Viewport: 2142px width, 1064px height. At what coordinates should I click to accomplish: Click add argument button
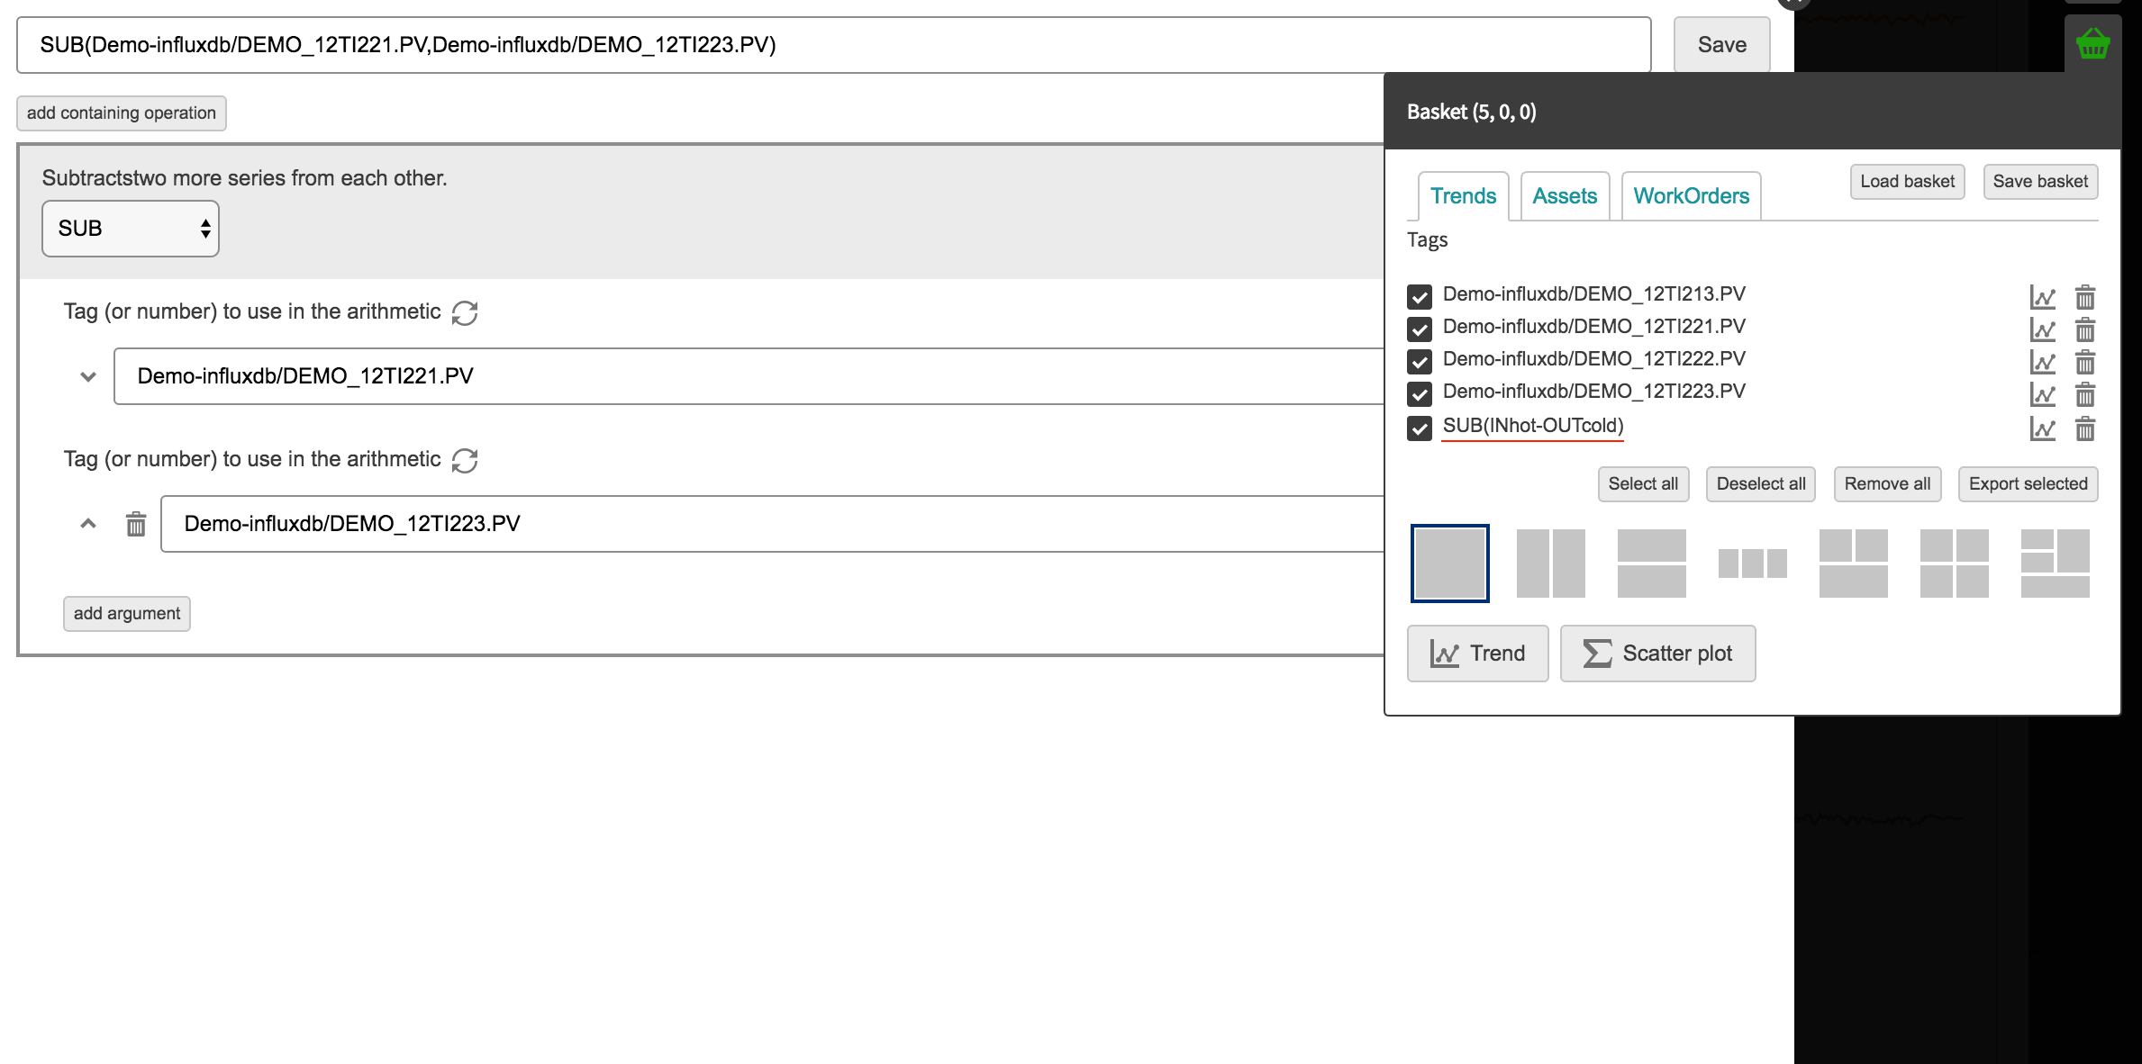tap(127, 614)
